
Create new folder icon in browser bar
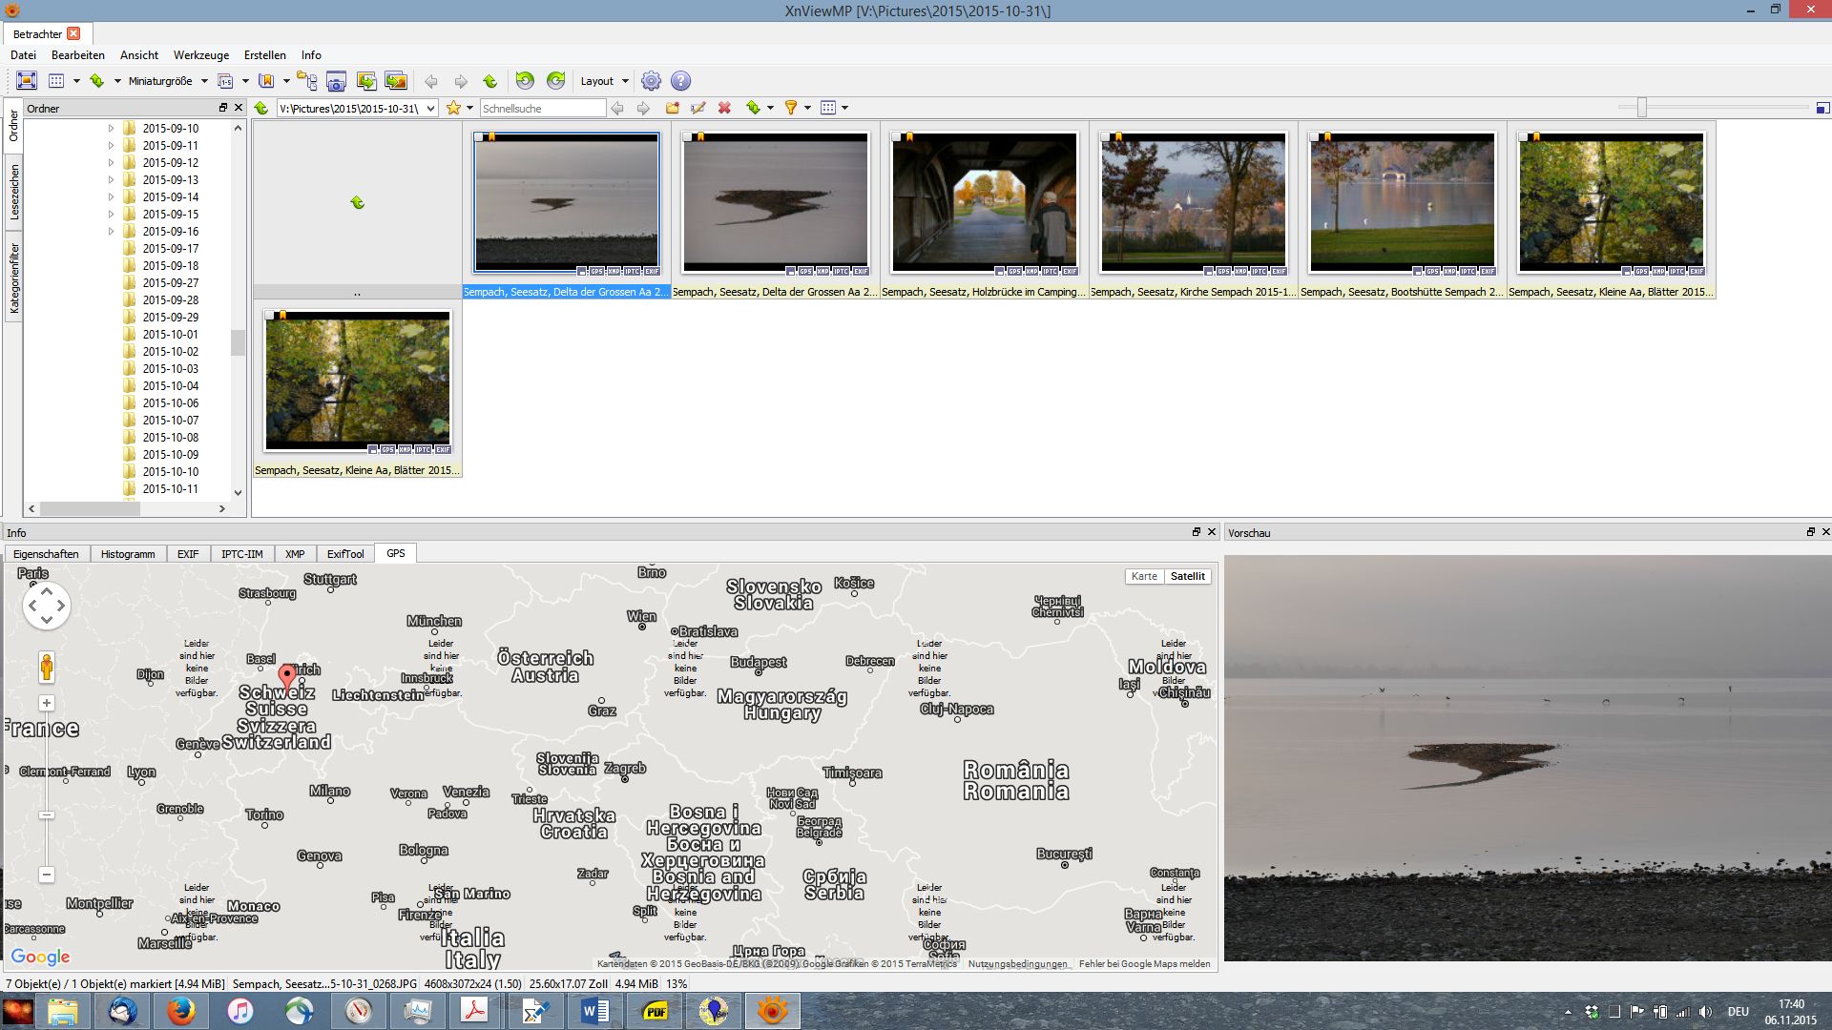pyautogui.click(x=673, y=109)
